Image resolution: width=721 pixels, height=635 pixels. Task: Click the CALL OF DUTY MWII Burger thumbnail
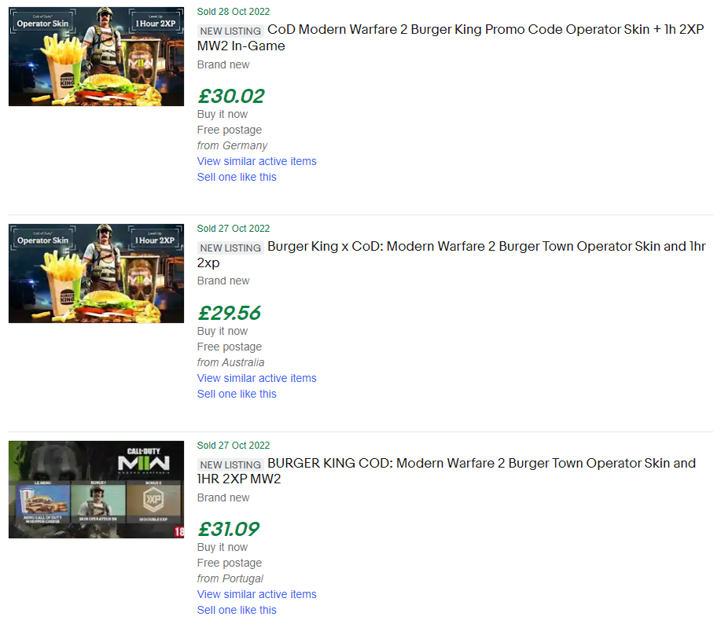(x=96, y=489)
